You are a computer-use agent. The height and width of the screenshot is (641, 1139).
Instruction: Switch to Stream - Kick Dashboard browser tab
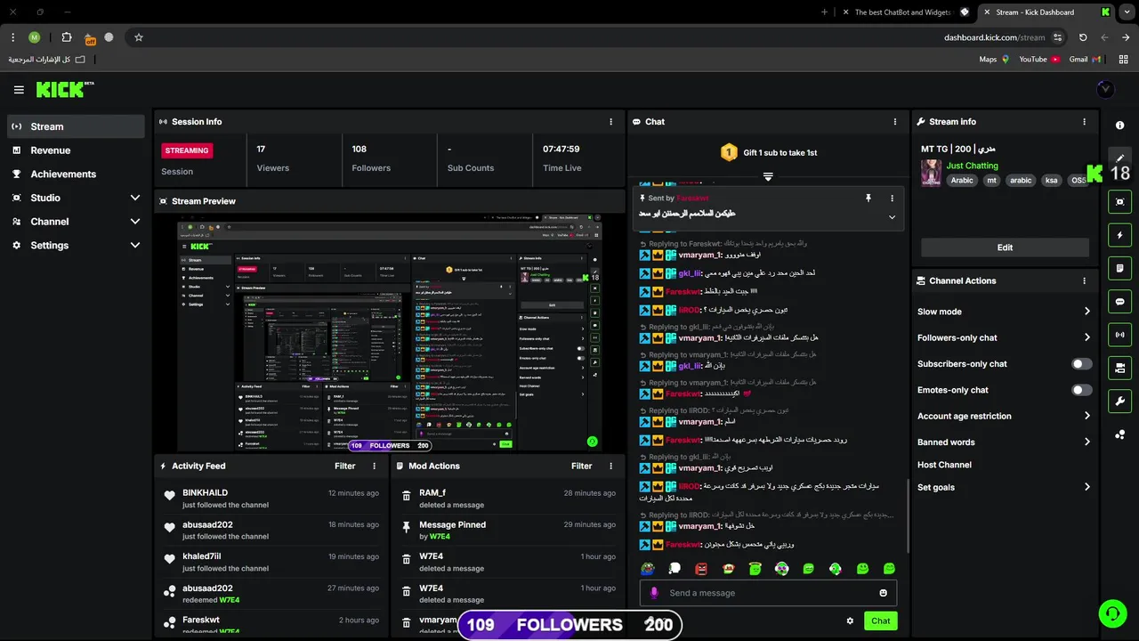click(x=1046, y=12)
